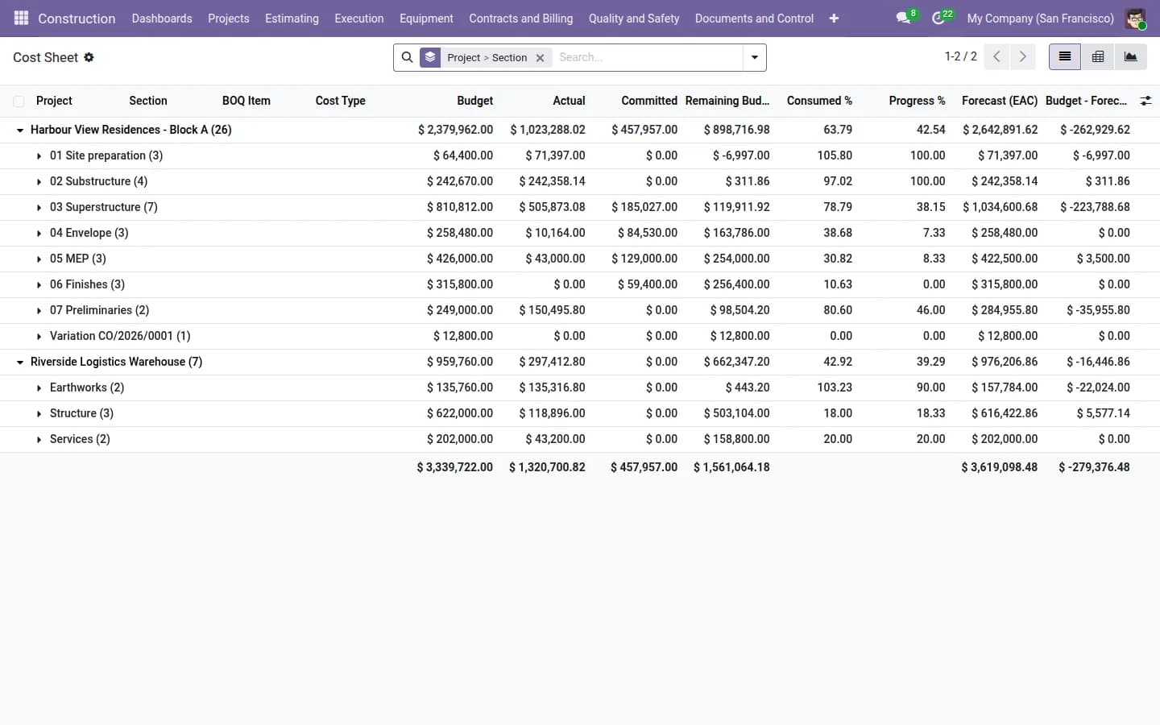Screen dimensions: 1160x725
Task: Open Cost Sheet gear actions menu
Action: point(89,57)
